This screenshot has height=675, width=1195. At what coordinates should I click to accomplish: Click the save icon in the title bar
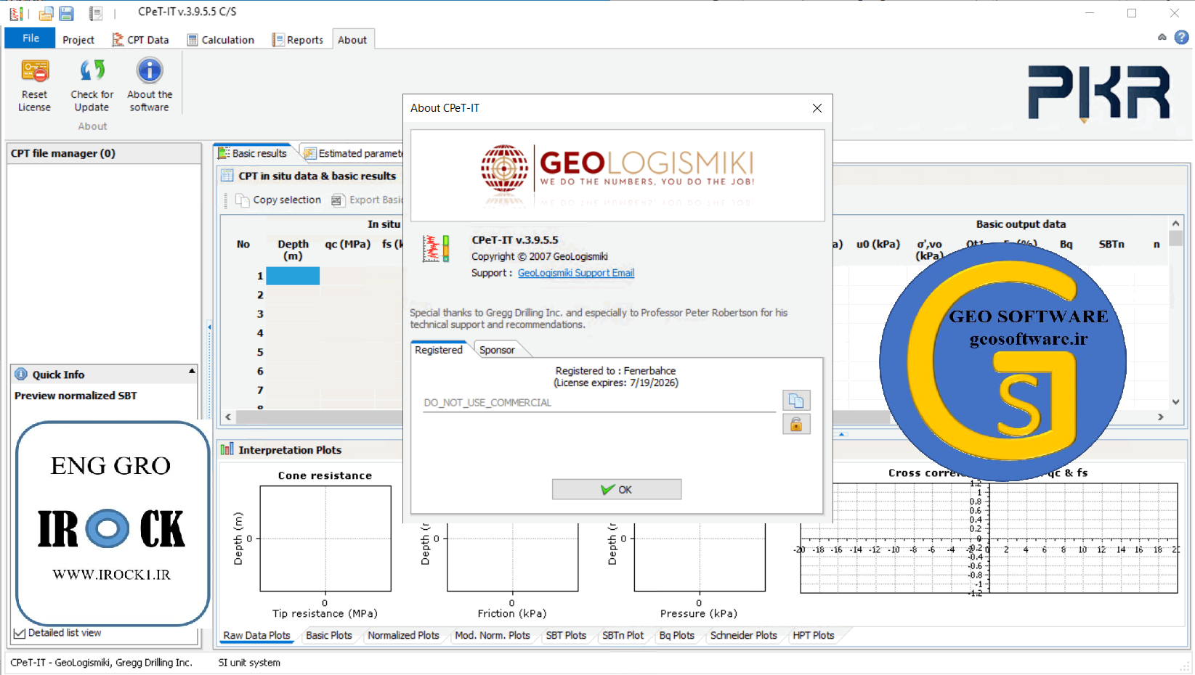click(66, 13)
